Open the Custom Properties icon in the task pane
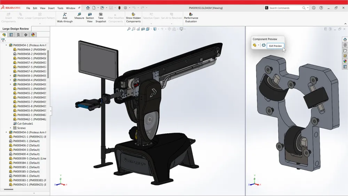The image size is (348, 196). pyautogui.click(x=345, y=66)
